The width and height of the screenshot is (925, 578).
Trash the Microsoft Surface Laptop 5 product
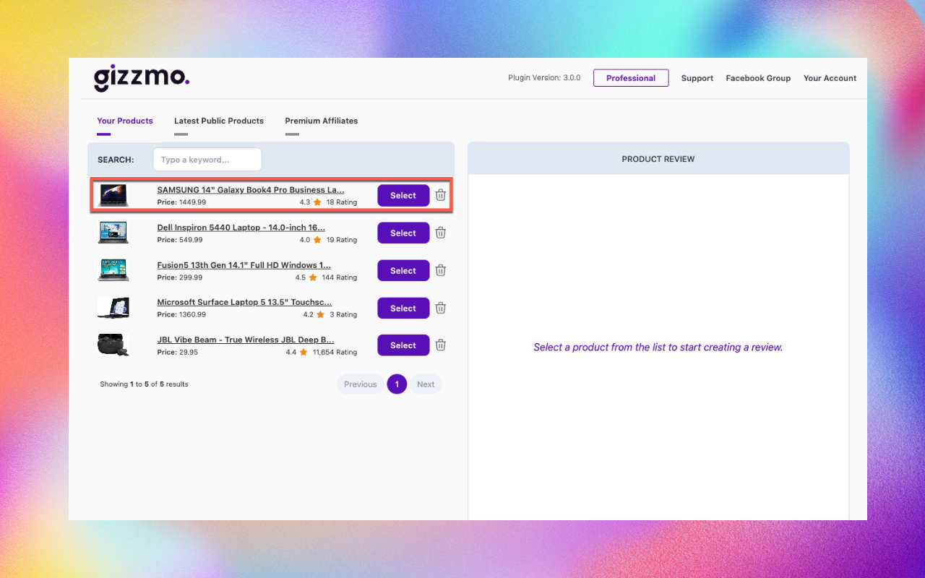441,308
